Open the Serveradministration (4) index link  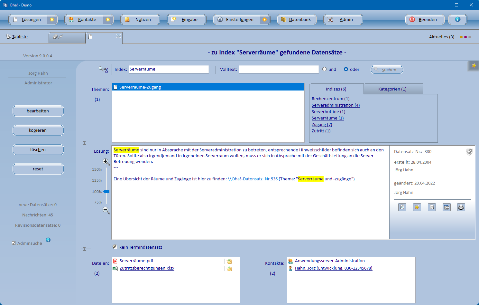(336, 105)
